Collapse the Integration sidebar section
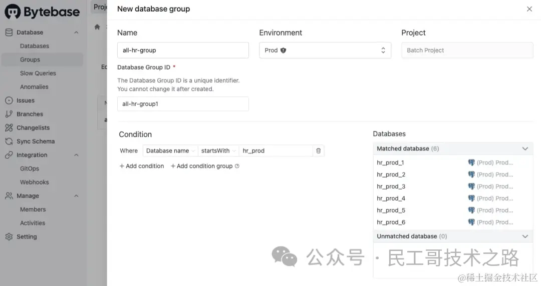The image size is (541, 286). pyautogui.click(x=76, y=155)
